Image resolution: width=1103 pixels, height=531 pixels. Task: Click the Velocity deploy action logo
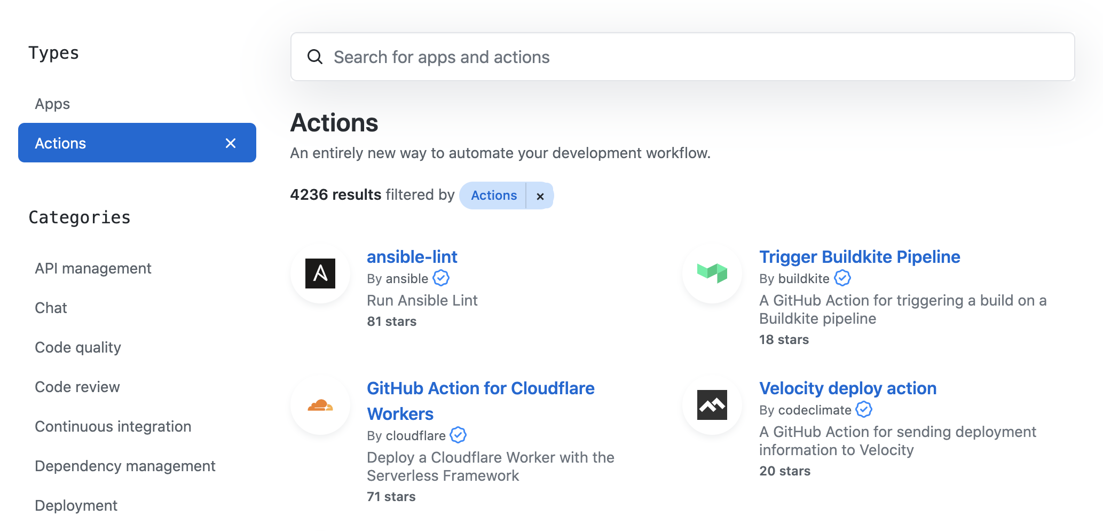click(x=712, y=405)
